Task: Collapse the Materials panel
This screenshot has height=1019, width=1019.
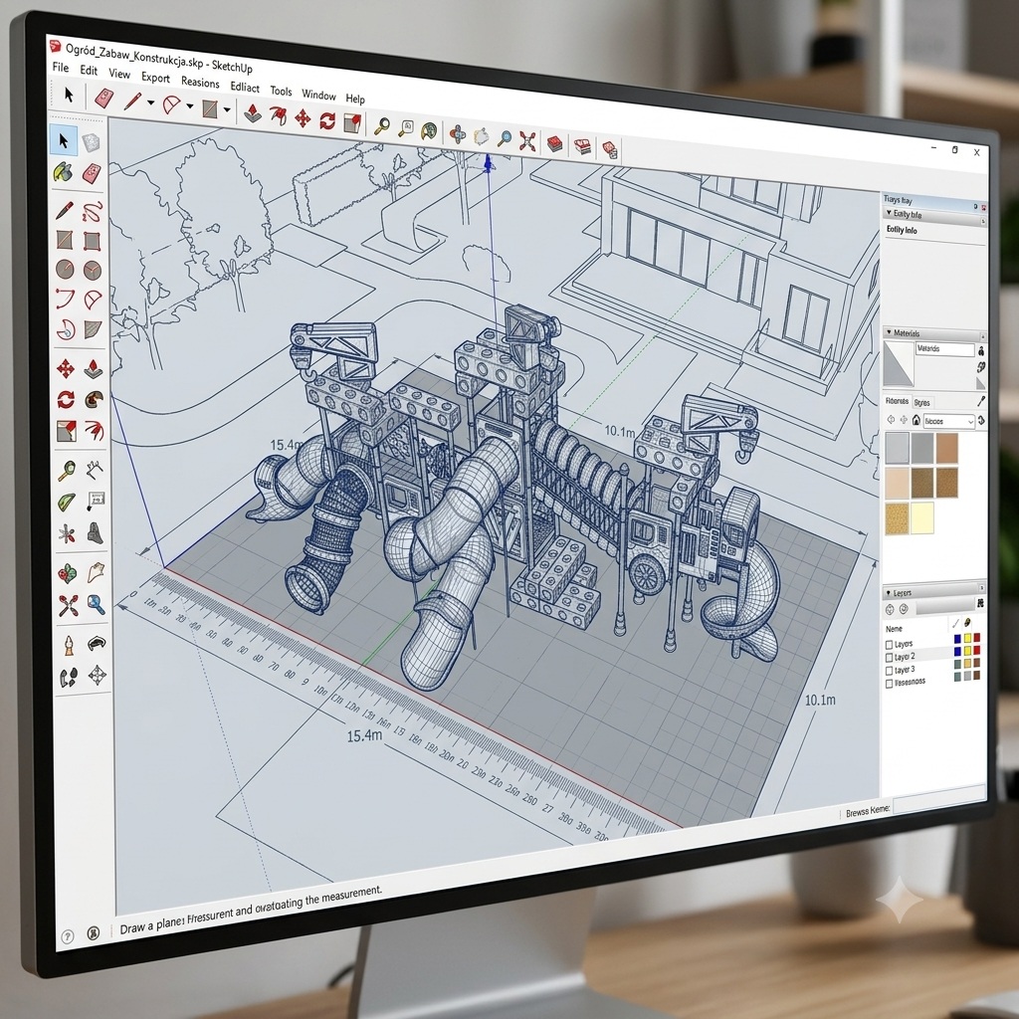Action: tap(889, 332)
